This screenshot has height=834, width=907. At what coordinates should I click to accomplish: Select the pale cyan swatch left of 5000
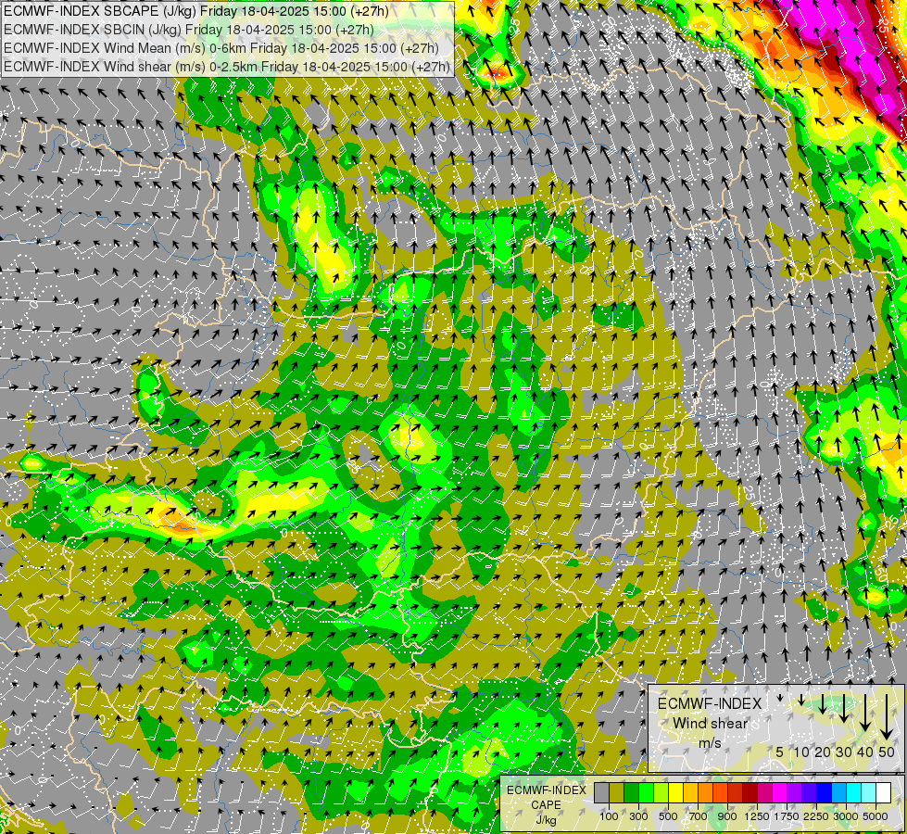tap(869, 793)
